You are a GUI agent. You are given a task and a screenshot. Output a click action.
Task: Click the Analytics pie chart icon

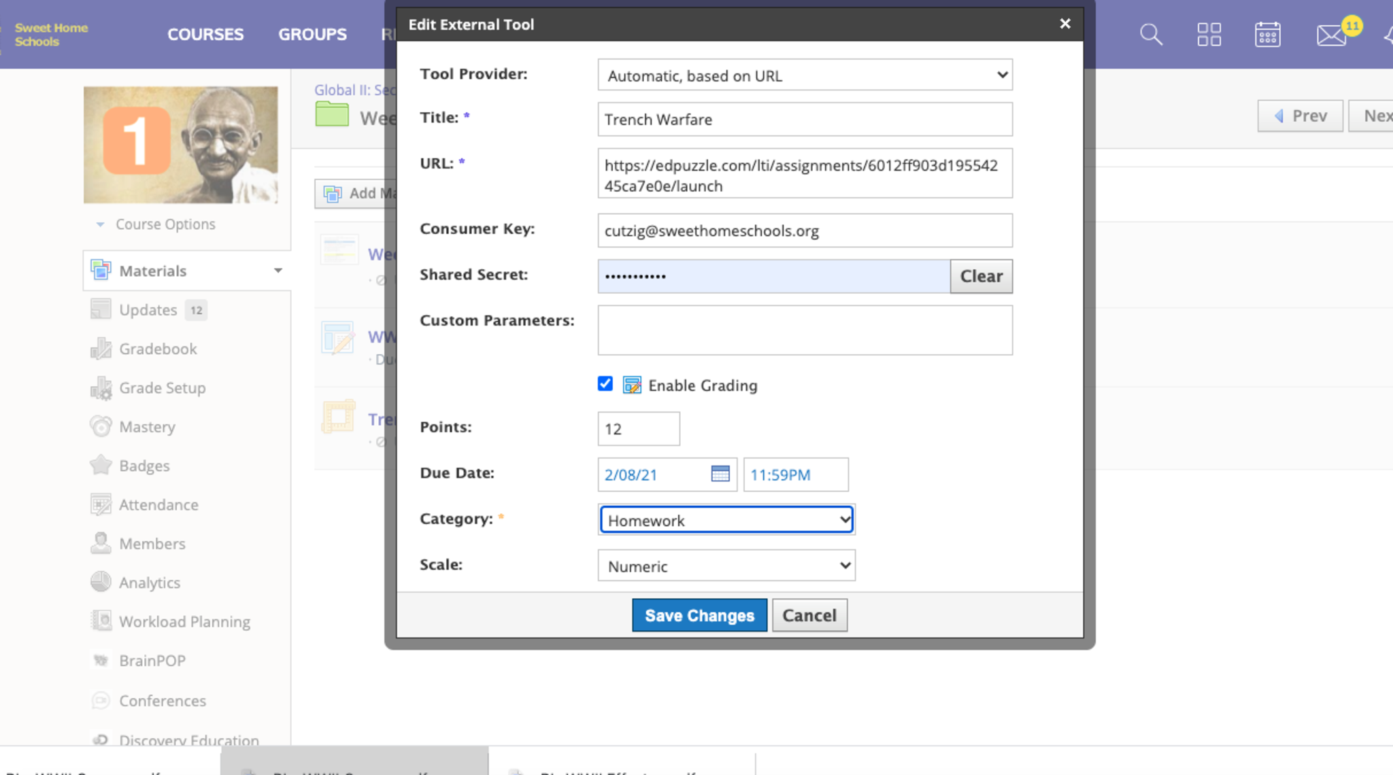point(101,582)
